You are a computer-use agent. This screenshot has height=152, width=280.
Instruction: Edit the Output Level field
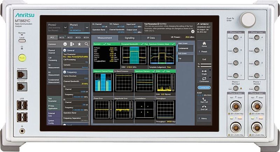[x=134, y=31]
